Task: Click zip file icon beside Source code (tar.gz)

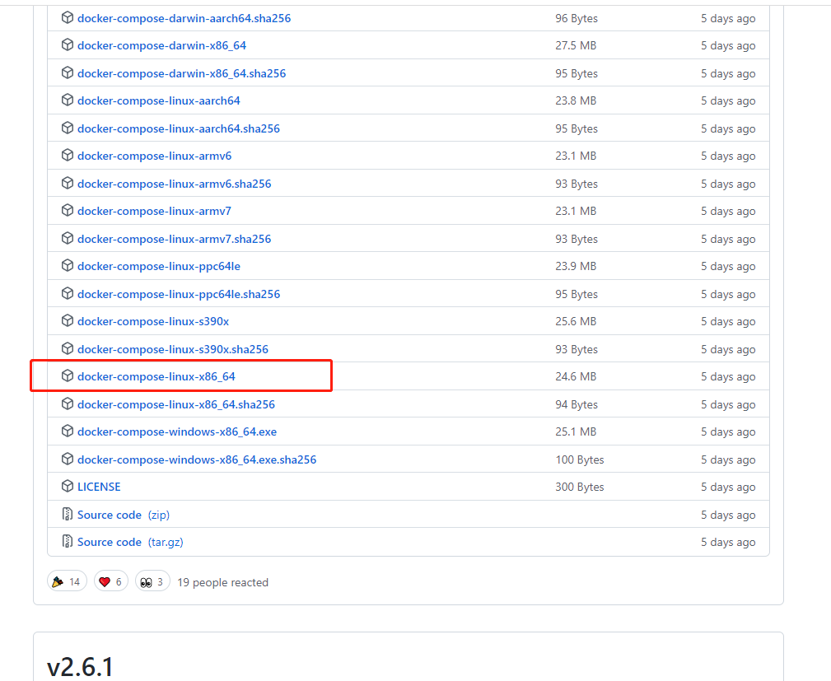Action: [x=68, y=541]
